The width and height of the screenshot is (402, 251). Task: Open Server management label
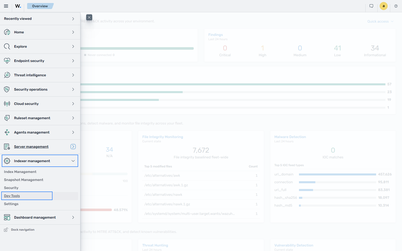coord(31,147)
